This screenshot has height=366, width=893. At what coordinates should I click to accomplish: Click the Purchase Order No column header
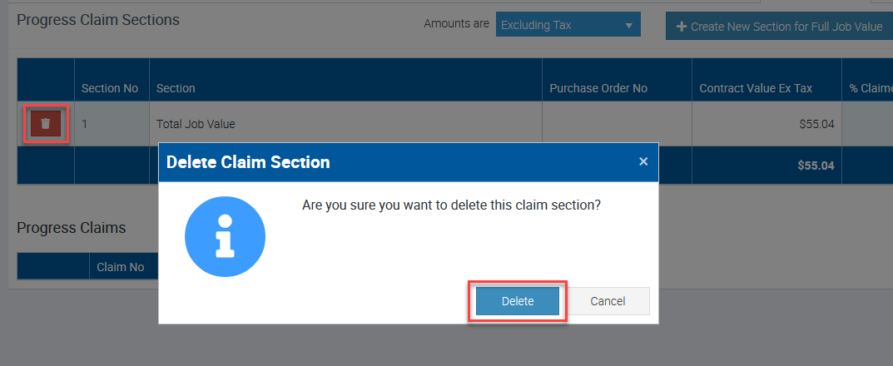(x=598, y=88)
